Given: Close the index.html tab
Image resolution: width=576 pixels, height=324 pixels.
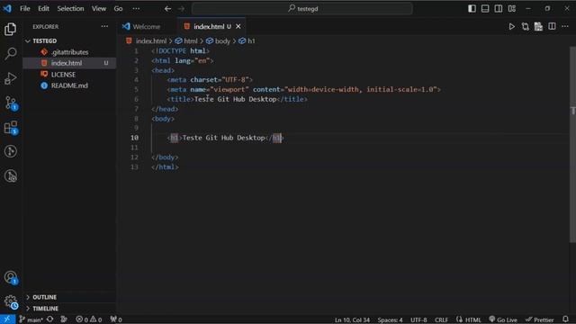Looking at the screenshot, I should [238, 26].
